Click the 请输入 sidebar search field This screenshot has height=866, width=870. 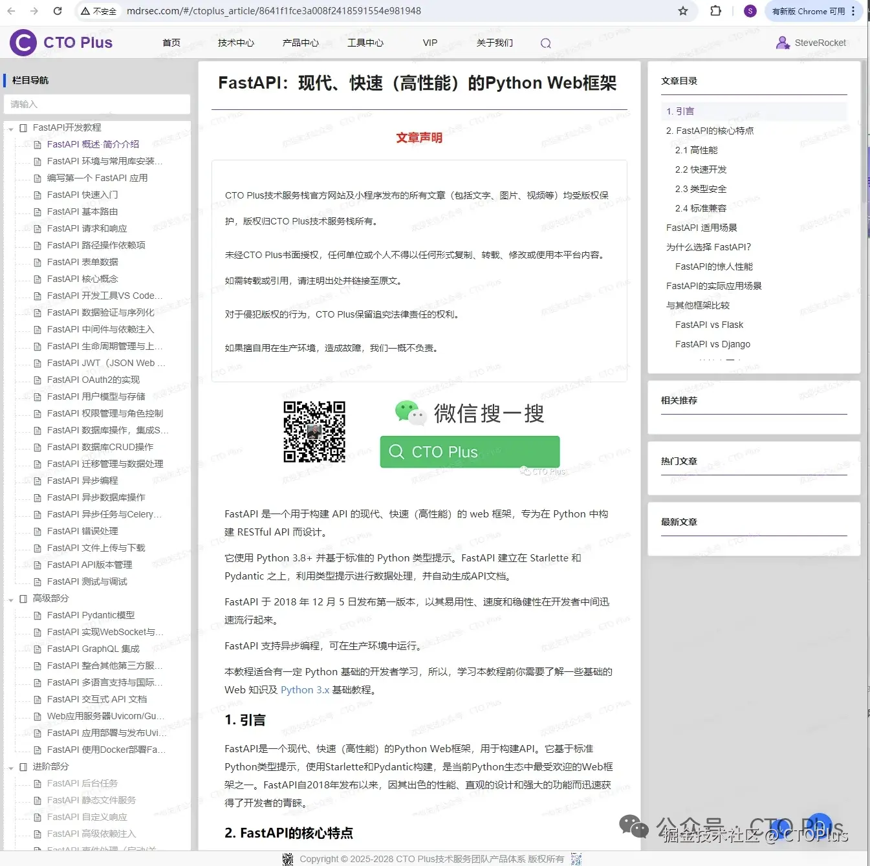tap(97, 104)
